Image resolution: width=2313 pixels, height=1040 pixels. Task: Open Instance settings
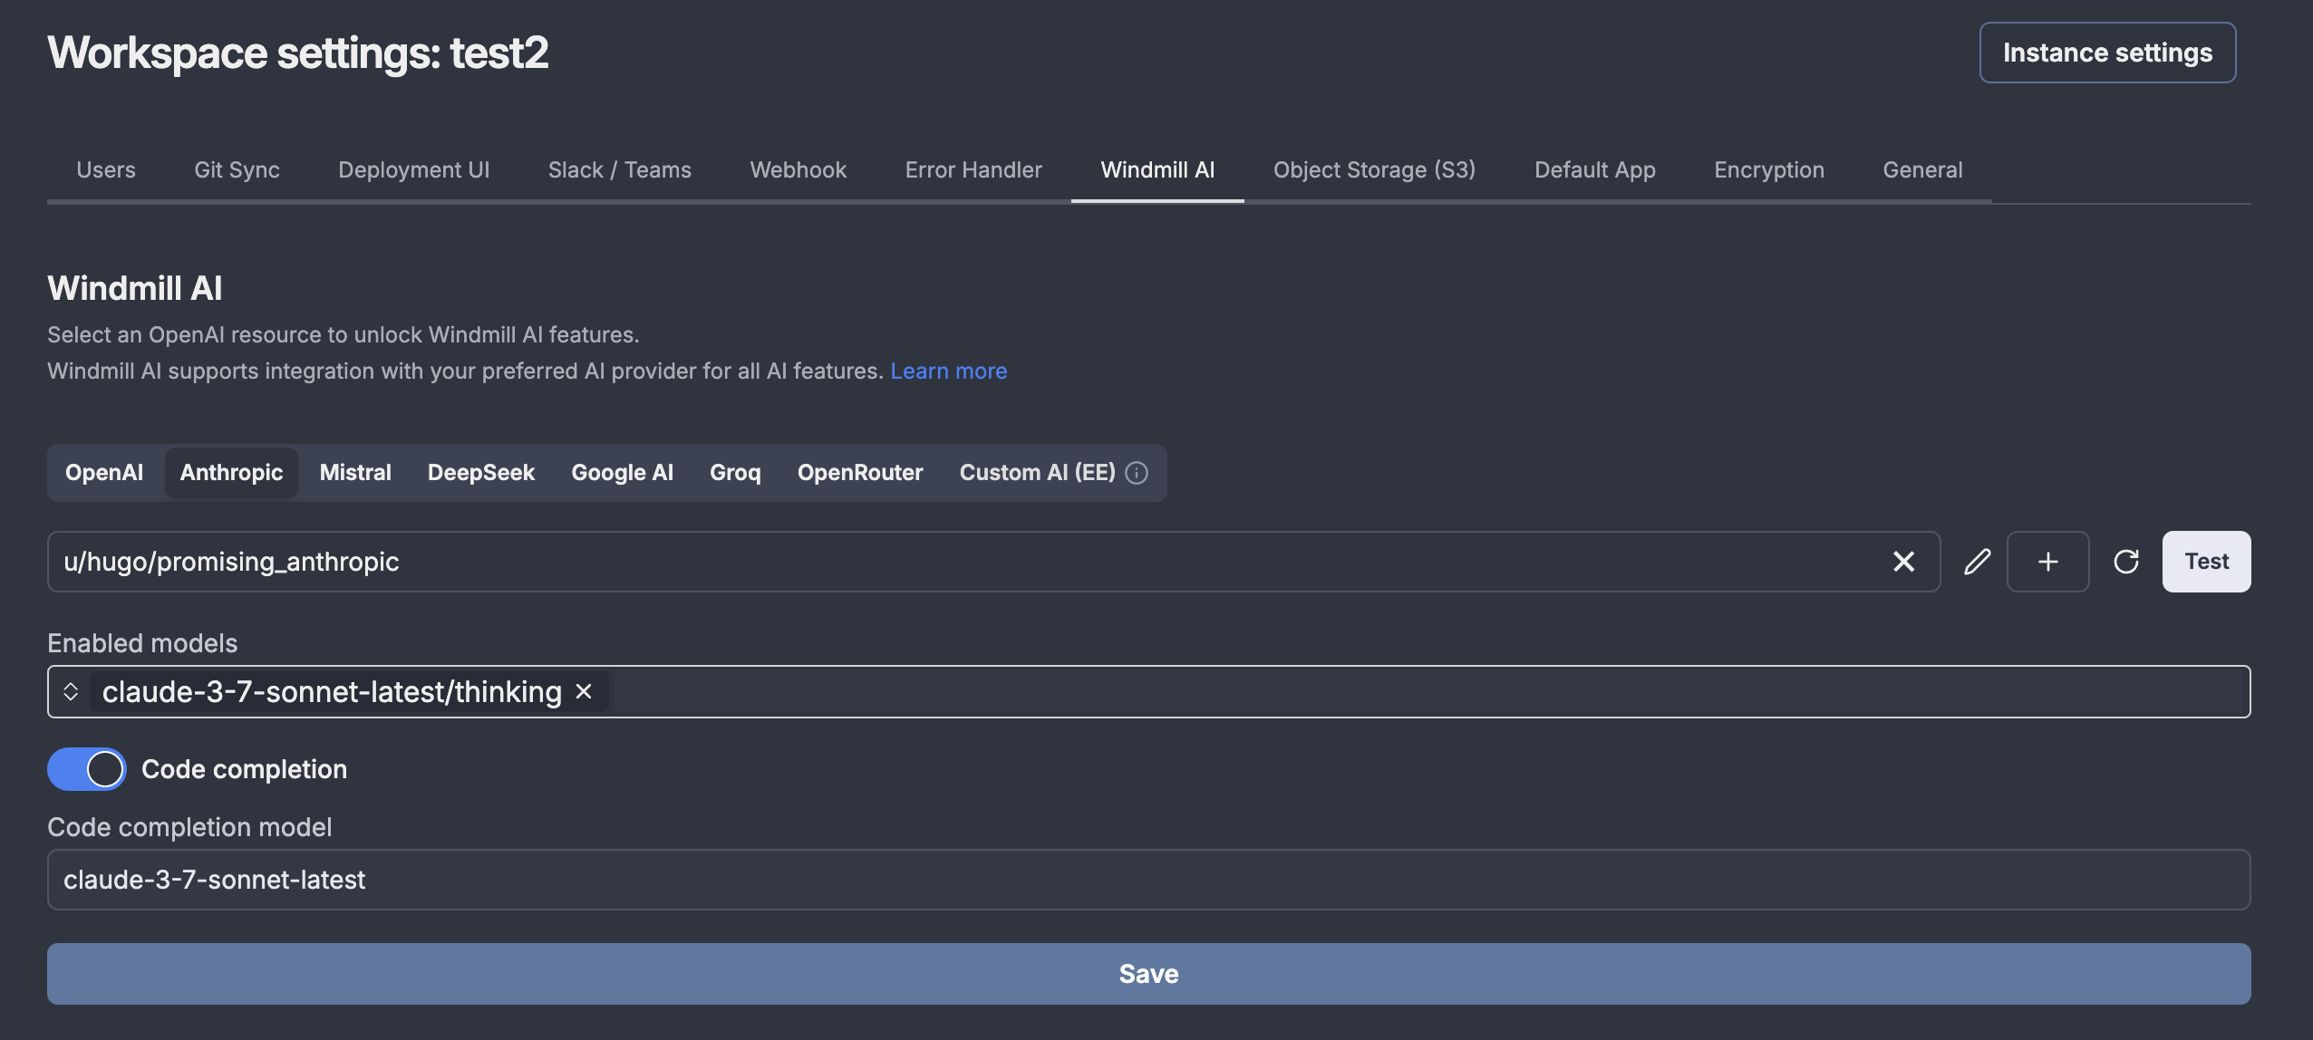pos(2106,52)
